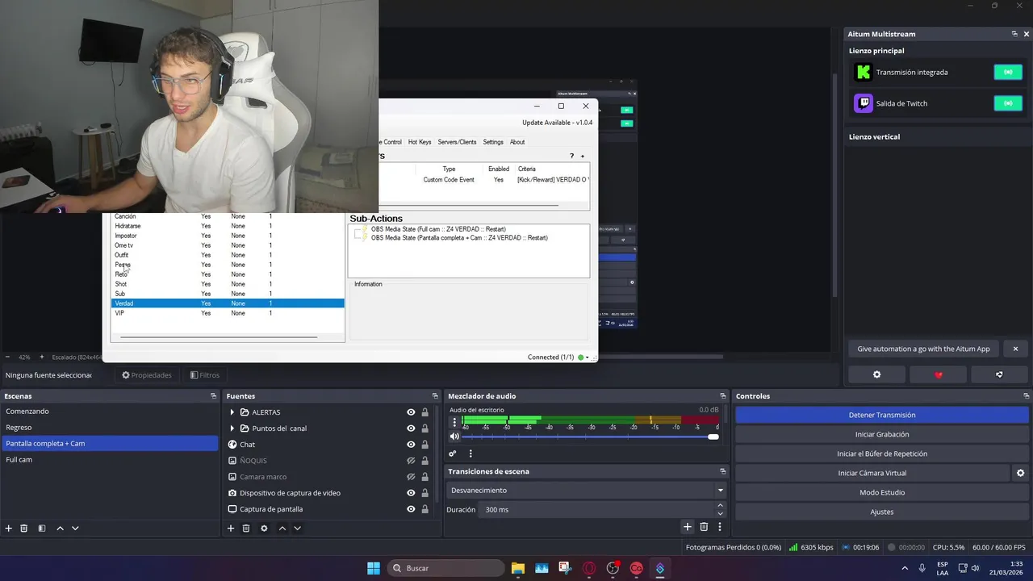
Task: Remove the scene transition with the trash icon
Action: tap(704, 527)
